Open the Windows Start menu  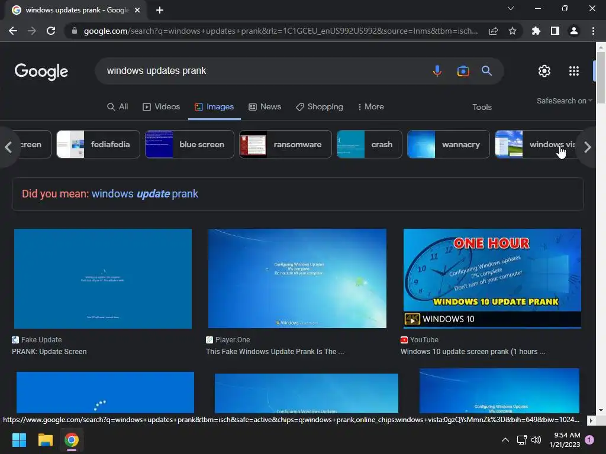click(19, 440)
